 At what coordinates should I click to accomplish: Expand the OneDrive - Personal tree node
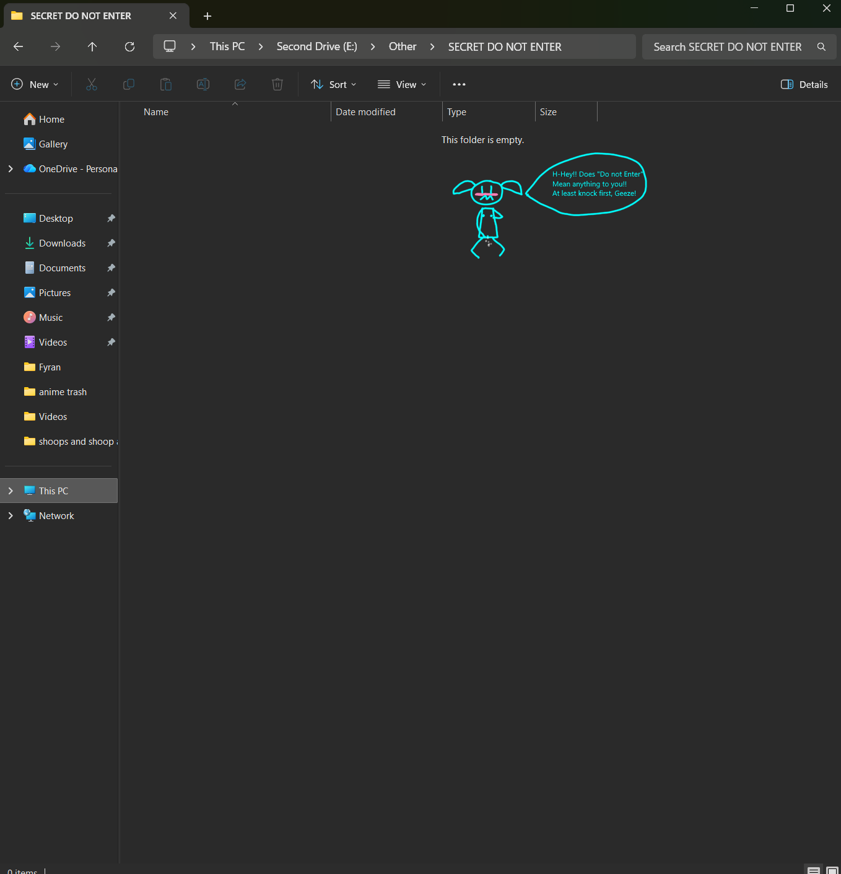click(11, 168)
